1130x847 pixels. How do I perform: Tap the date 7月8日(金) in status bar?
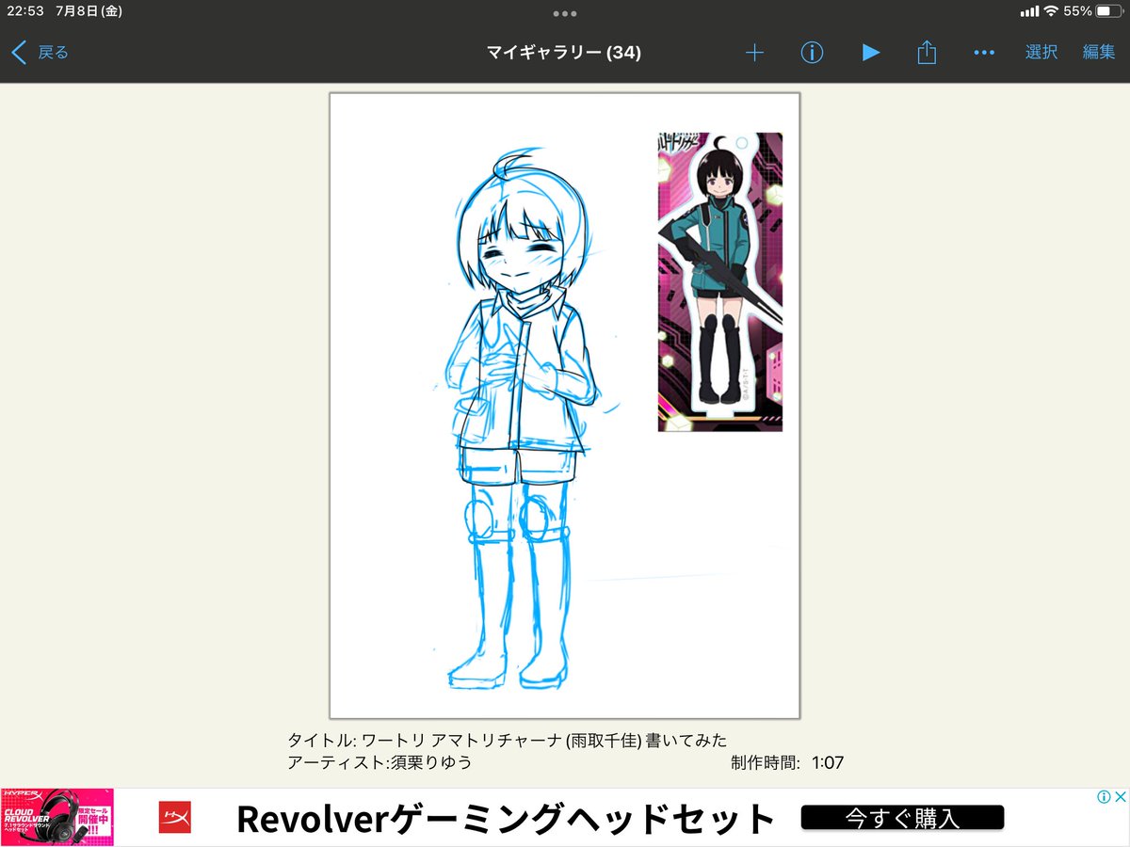[x=90, y=11]
